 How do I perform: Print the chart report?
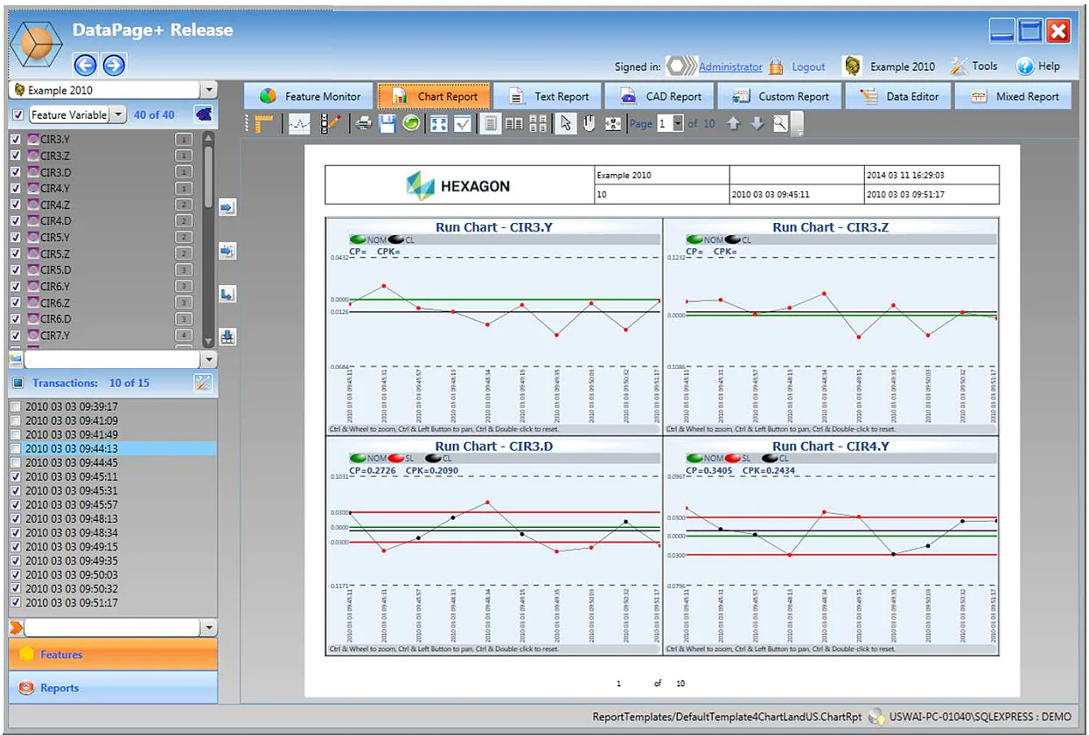(364, 123)
